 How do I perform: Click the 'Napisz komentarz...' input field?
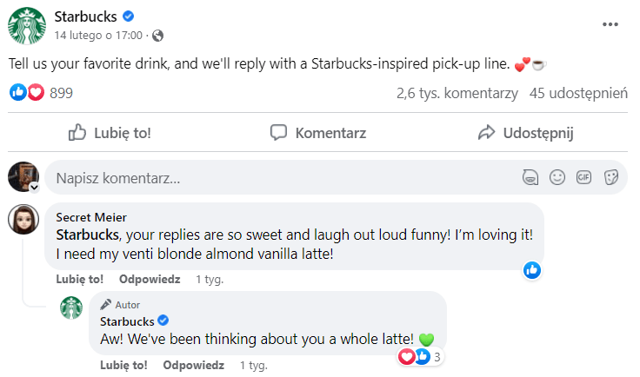point(278,178)
